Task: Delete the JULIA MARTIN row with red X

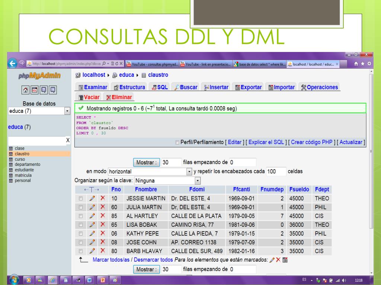Action: point(103,207)
